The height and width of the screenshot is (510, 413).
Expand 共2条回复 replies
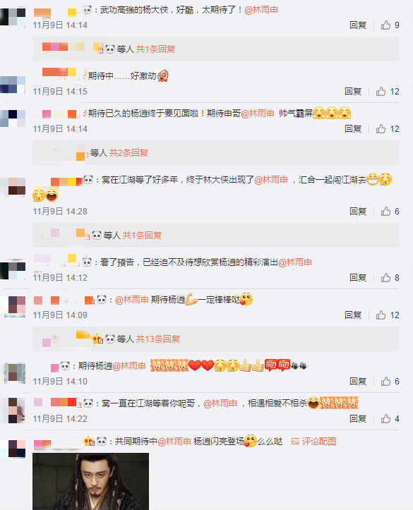(128, 152)
